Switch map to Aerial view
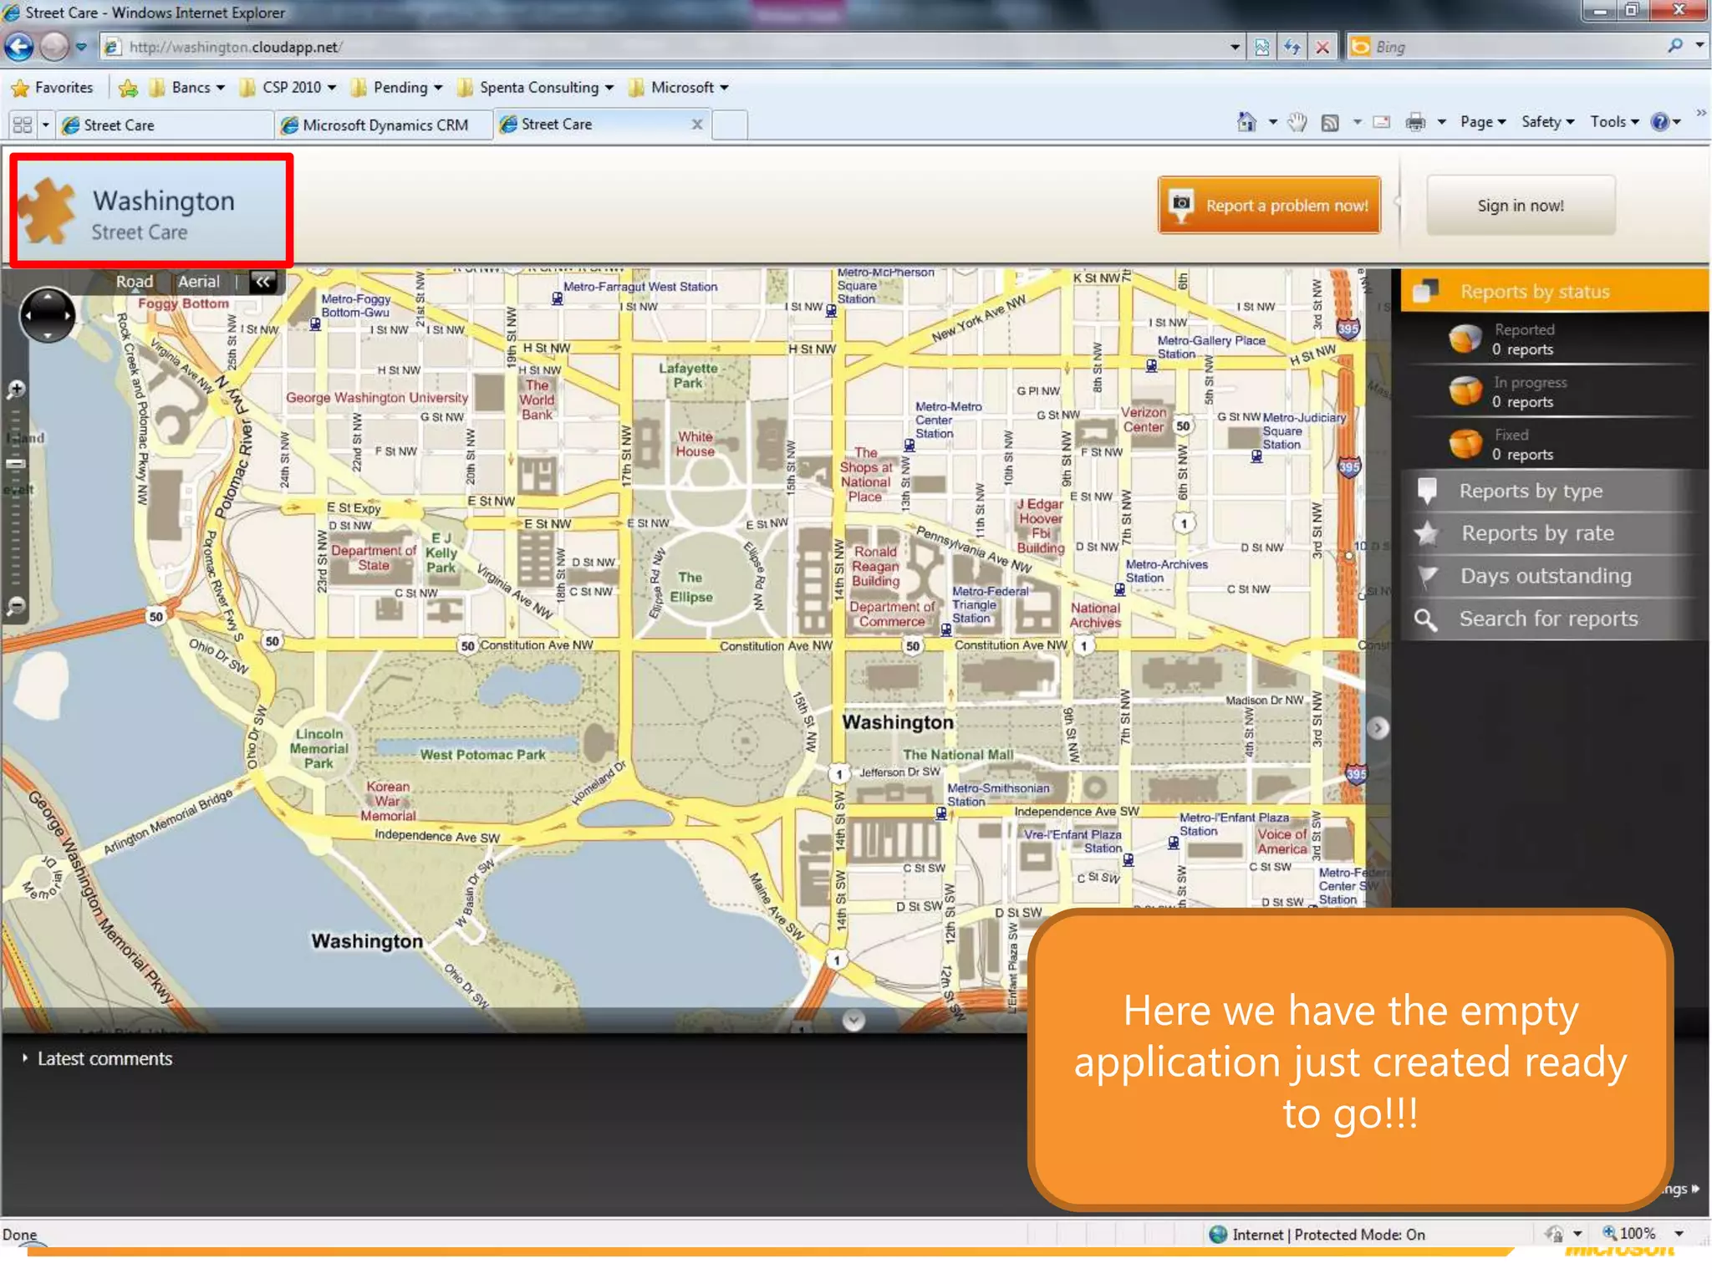1712x1284 pixels. 198,282
